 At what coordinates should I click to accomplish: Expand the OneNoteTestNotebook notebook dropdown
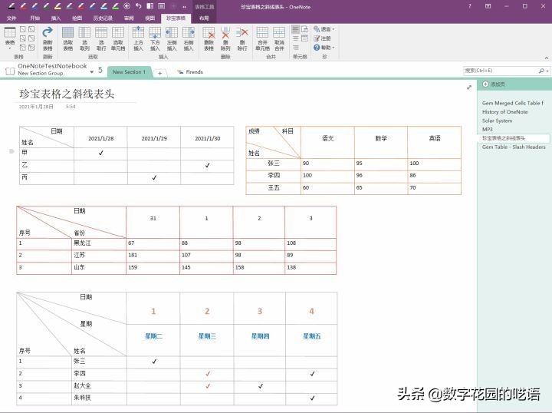click(x=91, y=71)
